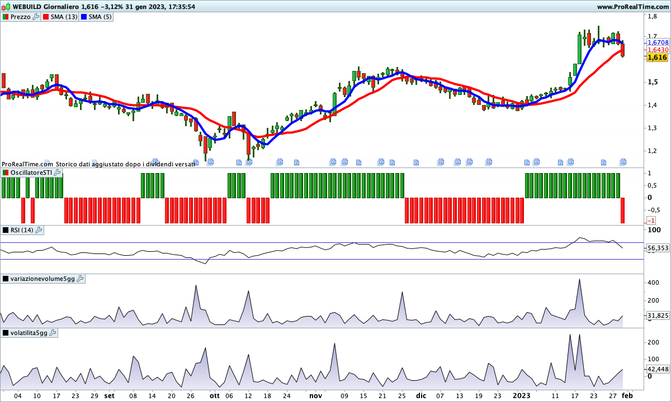Screen dimensions: 671x402
Task: Click the volume variation value 31,825
Action: point(658,316)
